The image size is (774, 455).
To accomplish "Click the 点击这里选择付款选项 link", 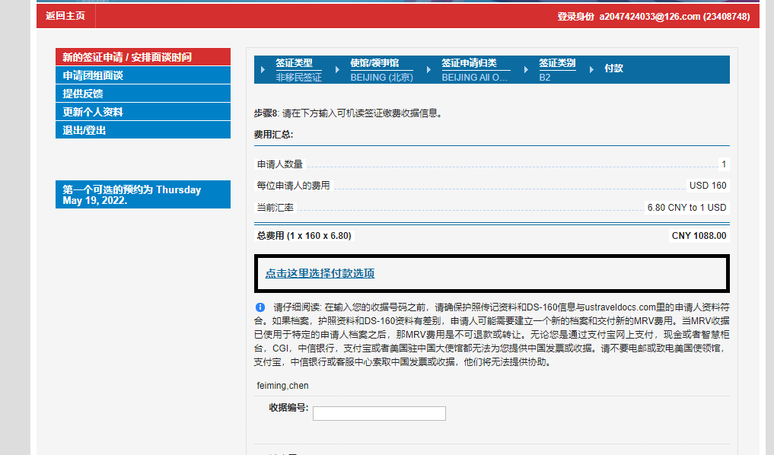I will tap(320, 274).
